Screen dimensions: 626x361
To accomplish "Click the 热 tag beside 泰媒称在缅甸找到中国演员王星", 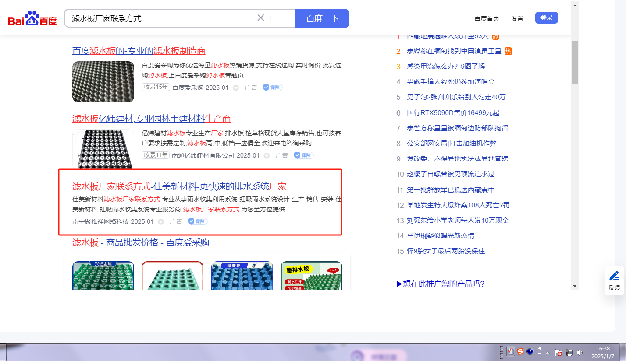I will pyautogui.click(x=509, y=51).
